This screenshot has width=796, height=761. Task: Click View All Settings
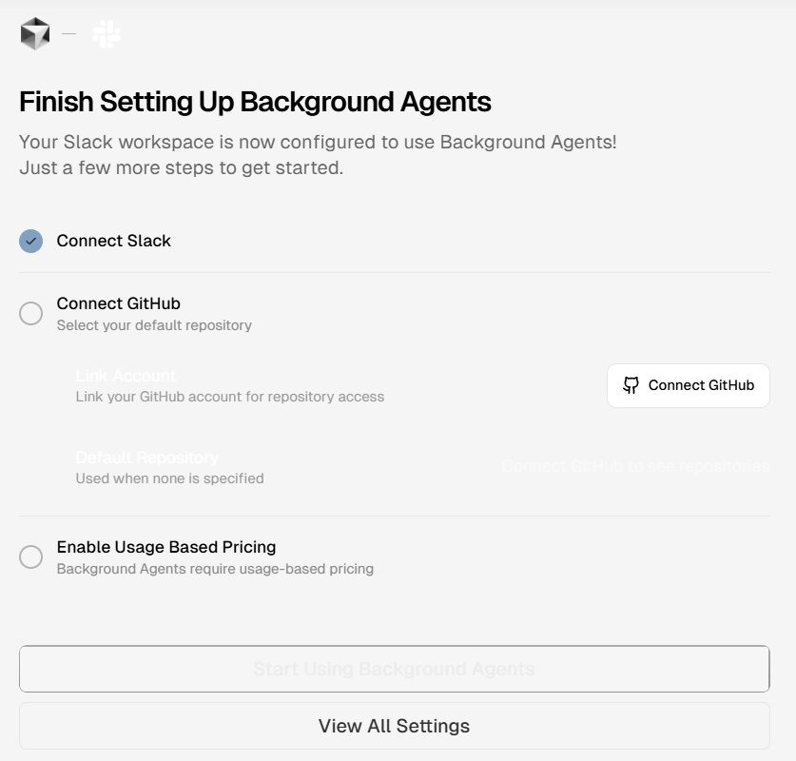point(394,726)
